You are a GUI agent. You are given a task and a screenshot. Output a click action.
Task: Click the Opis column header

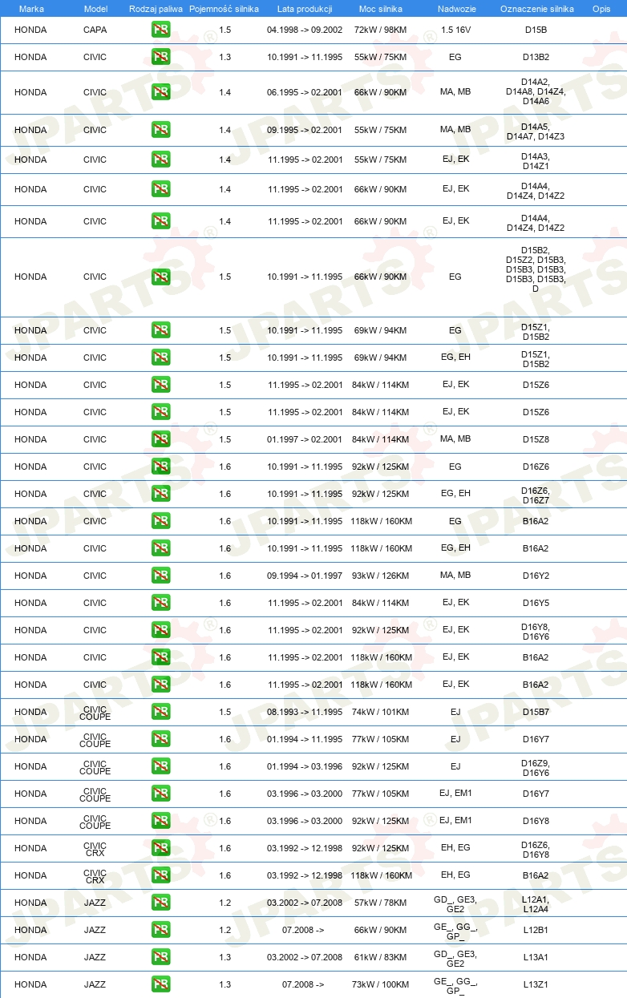point(601,8)
